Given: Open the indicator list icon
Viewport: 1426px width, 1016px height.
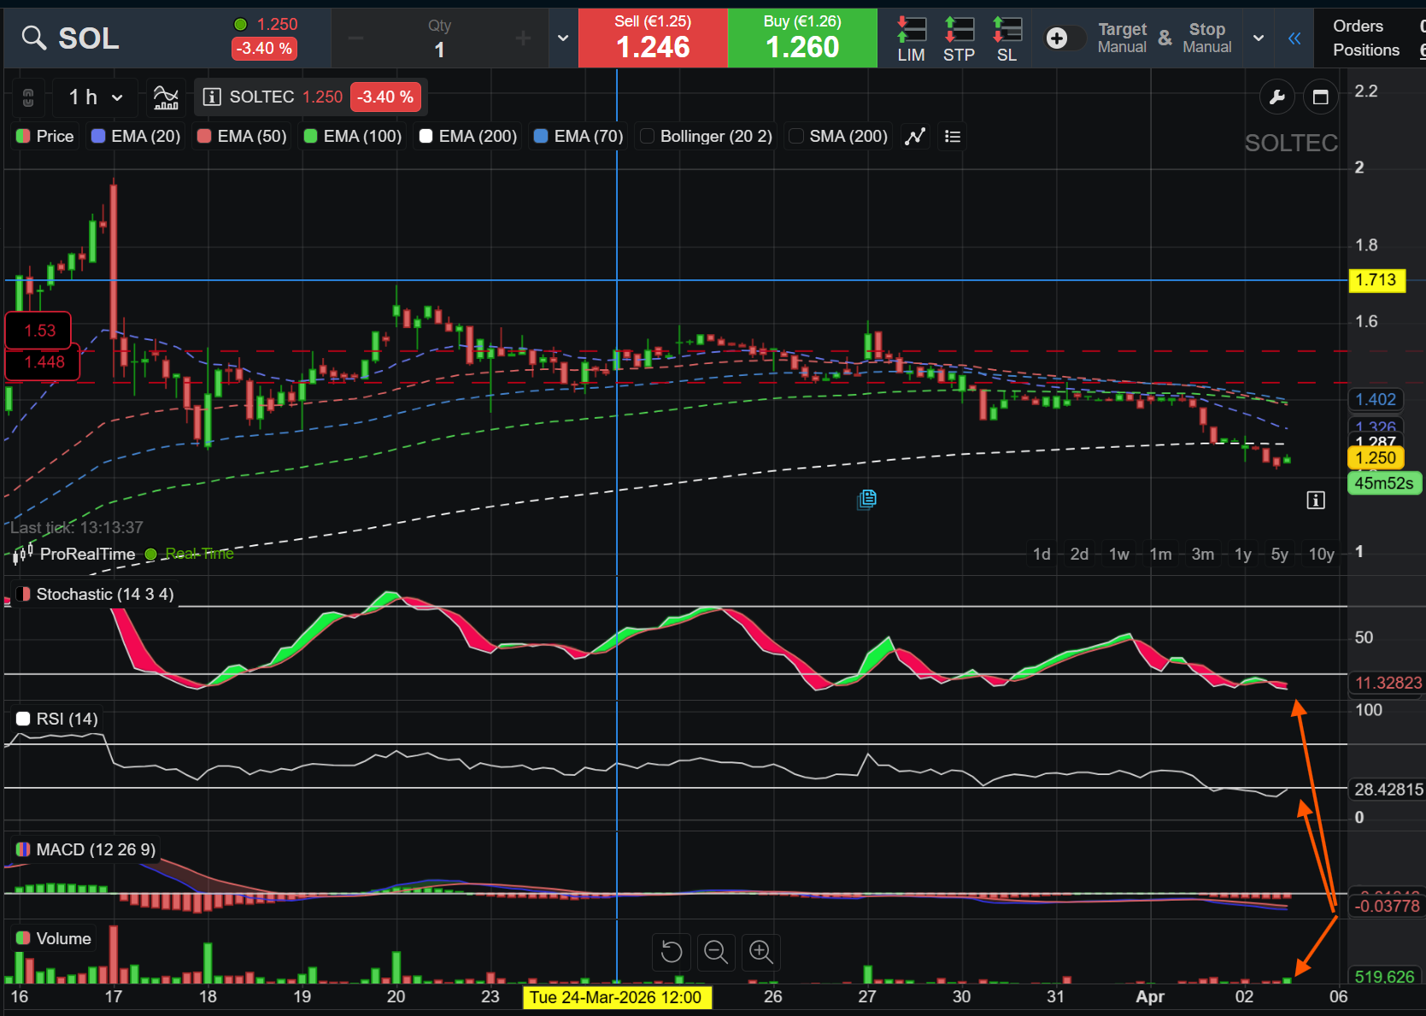Looking at the screenshot, I should 953,137.
